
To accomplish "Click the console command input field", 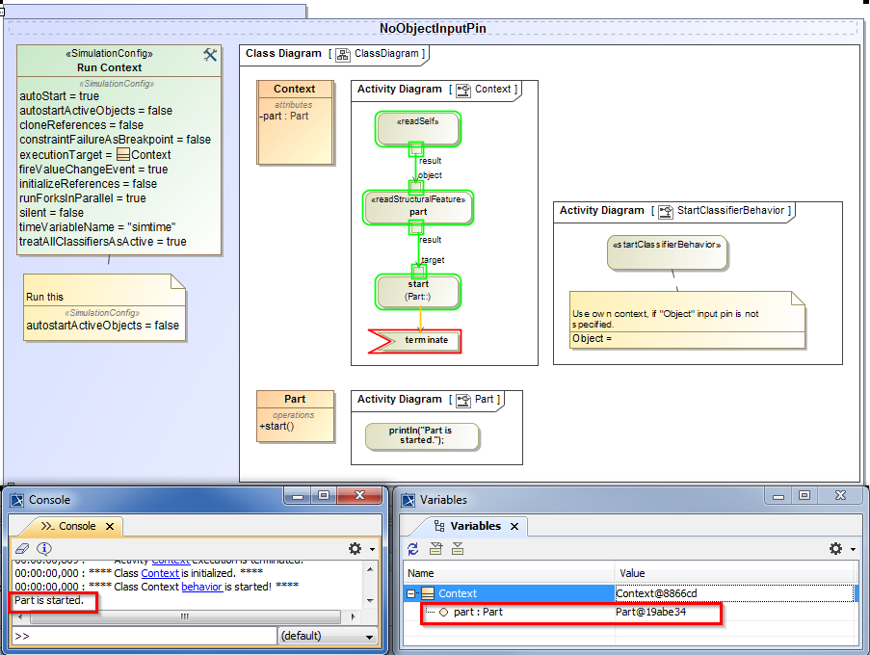I will click(x=145, y=636).
